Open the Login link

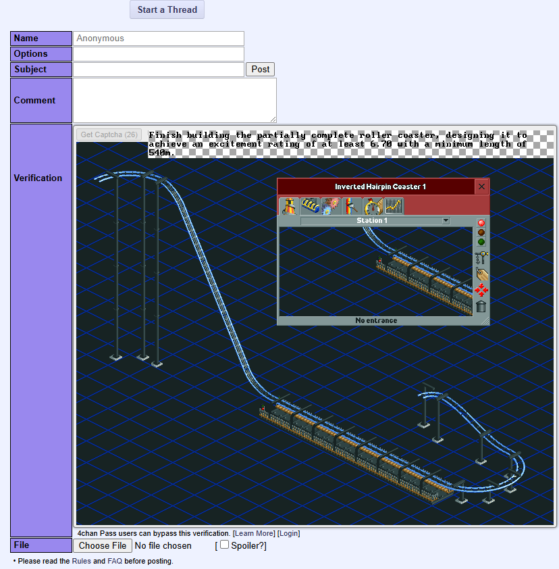click(288, 533)
